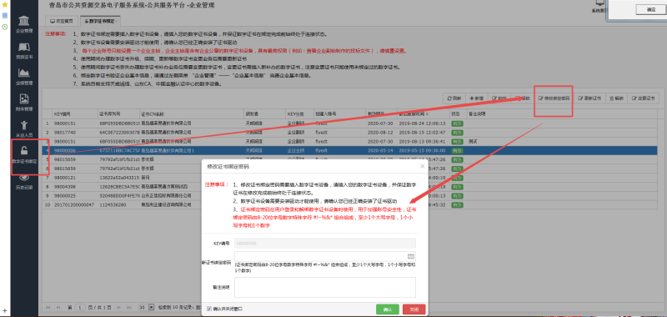Open 历史记录 eye icon in sidebar

coord(24,182)
